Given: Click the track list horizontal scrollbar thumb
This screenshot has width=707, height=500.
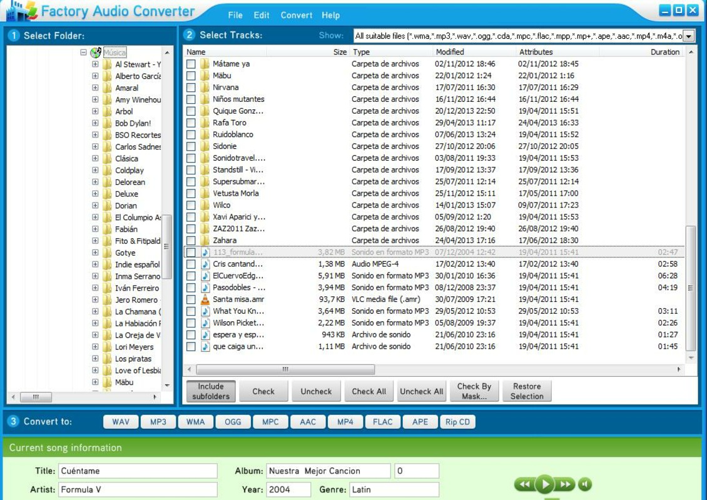Looking at the screenshot, I should [285, 369].
